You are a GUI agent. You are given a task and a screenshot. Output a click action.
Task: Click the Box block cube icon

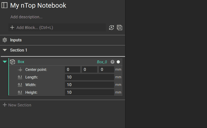[x=12, y=62]
